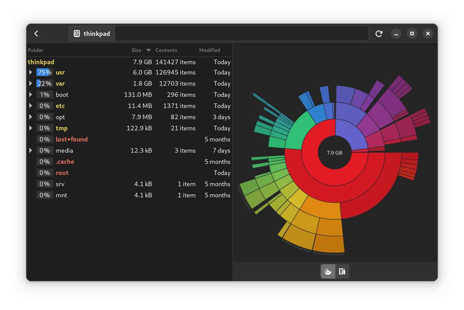Select the mnt folder row

coord(129,195)
